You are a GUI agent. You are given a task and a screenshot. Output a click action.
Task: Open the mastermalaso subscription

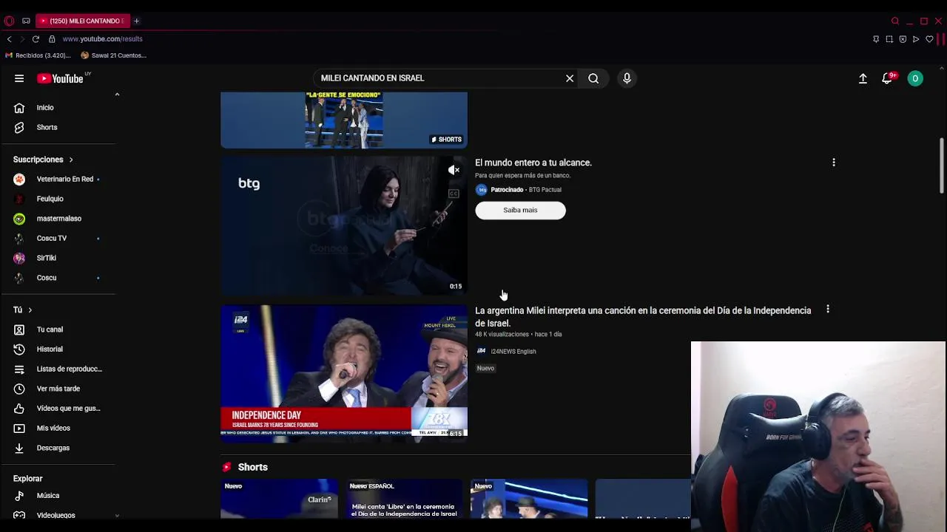tap(59, 219)
